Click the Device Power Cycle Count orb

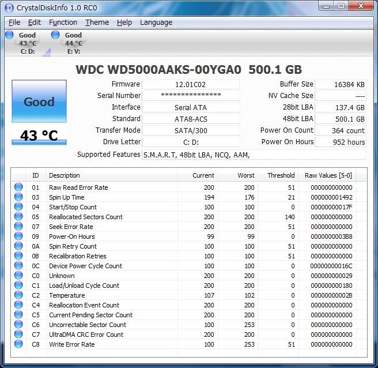(18, 265)
